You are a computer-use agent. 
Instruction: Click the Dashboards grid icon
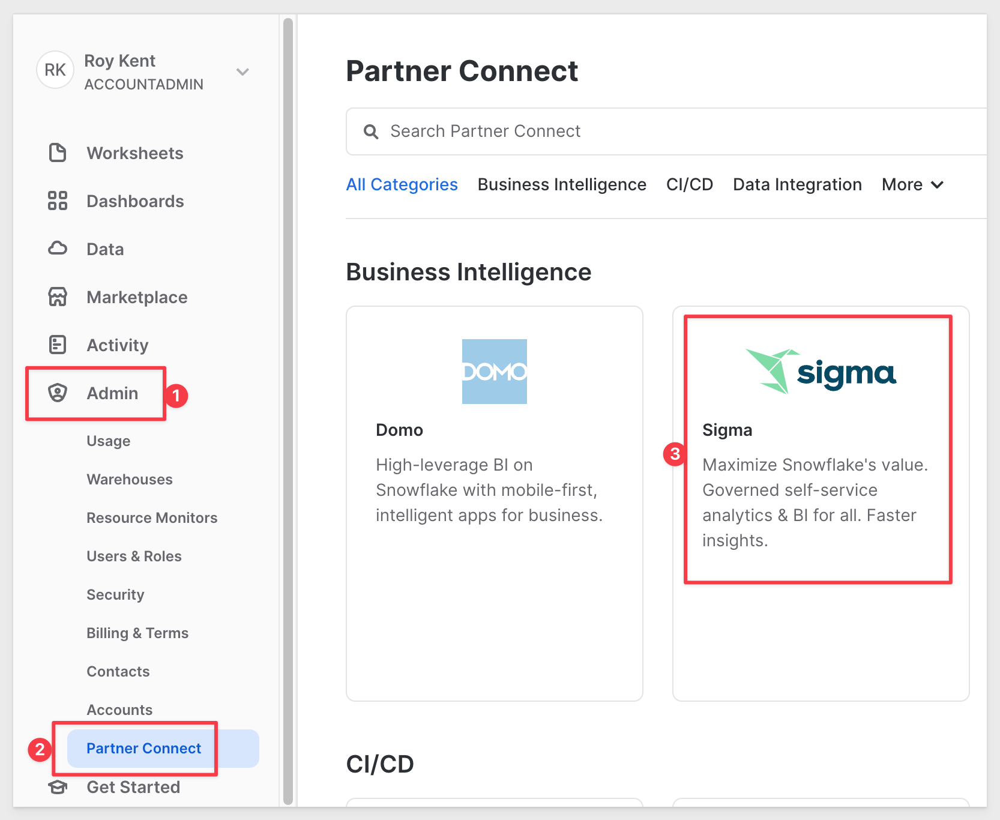point(58,200)
